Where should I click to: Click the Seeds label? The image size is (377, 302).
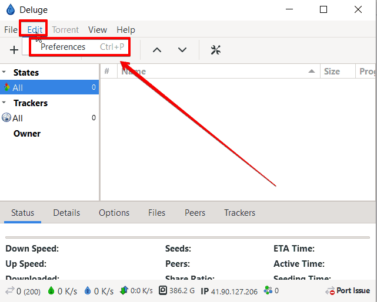(x=178, y=249)
